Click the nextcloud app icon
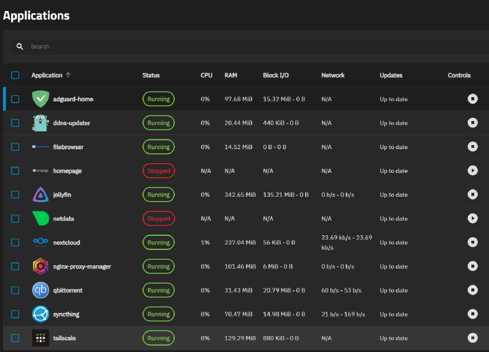 coord(40,243)
